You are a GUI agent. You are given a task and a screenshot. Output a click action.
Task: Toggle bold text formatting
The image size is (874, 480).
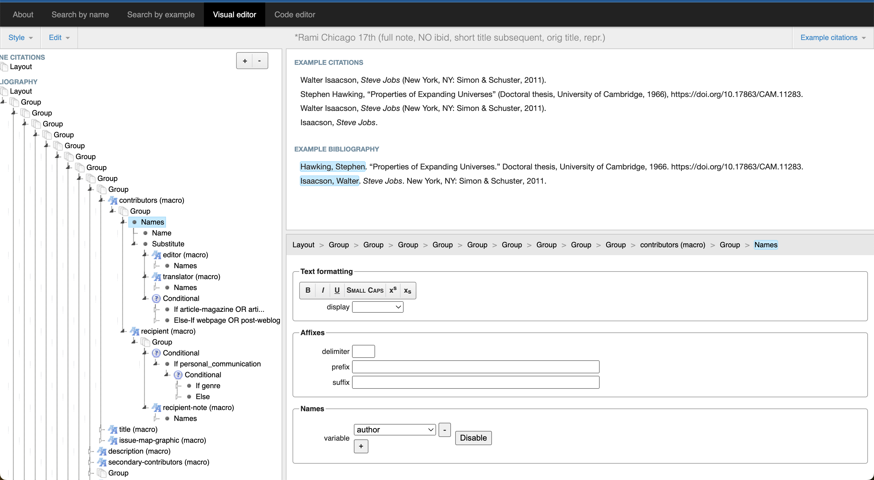pyautogui.click(x=308, y=290)
